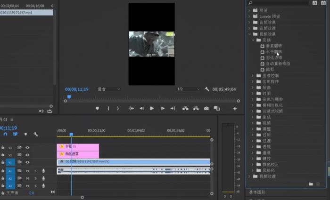The image size is (330, 200).
Task: Click the Lift button in the monitor
Action: [184, 108]
